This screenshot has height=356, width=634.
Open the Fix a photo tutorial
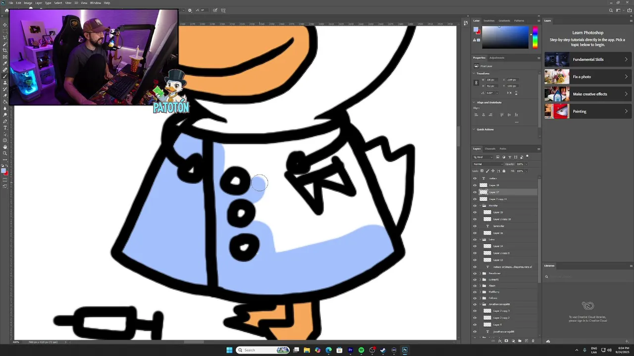coord(587,77)
